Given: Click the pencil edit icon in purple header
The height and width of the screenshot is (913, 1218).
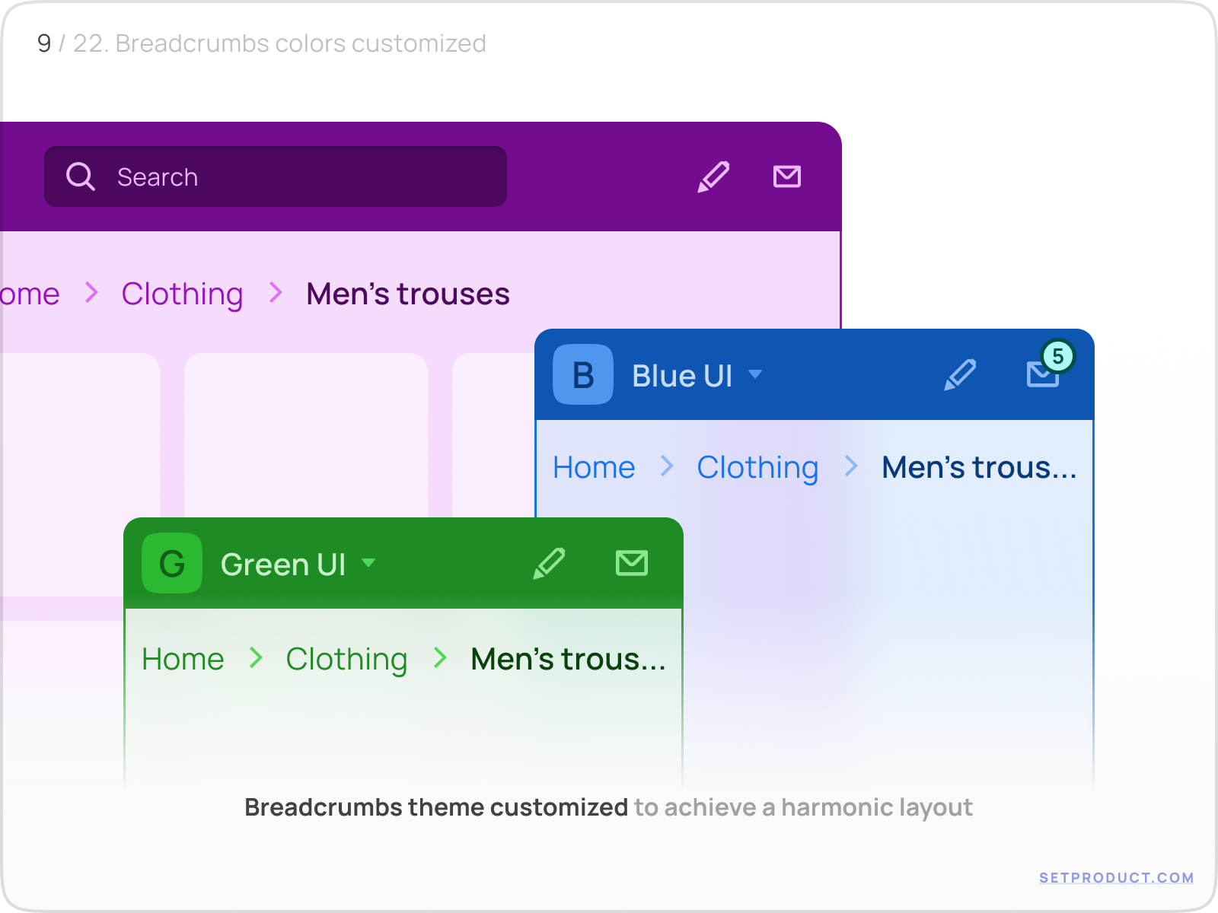Looking at the screenshot, I should pyautogui.click(x=714, y=177).
